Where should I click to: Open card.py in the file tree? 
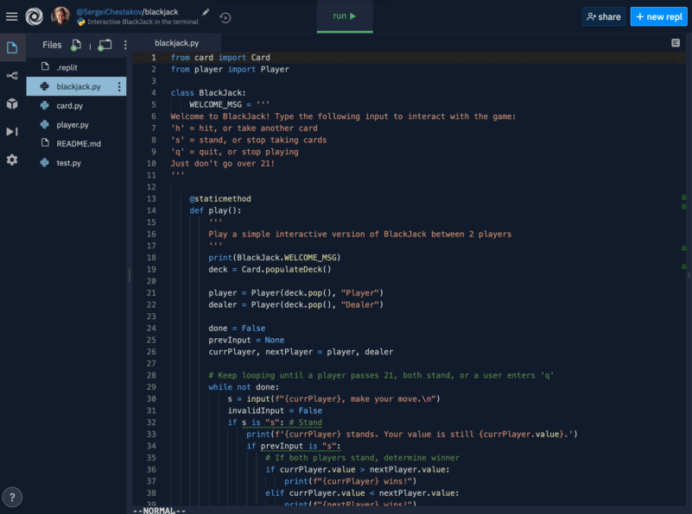pyautogui.click(x=70, y=105)
